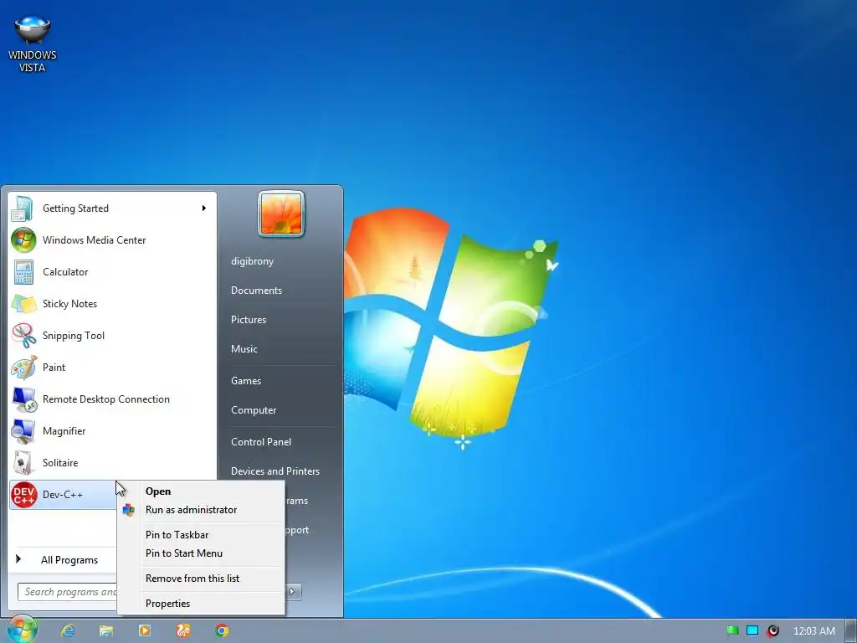857x643 pixels.
Task: Open Documents from the Start menu
Action: coord(256,291)
